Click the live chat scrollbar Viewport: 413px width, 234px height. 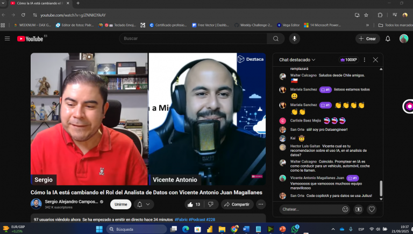[x=381, y=188]
